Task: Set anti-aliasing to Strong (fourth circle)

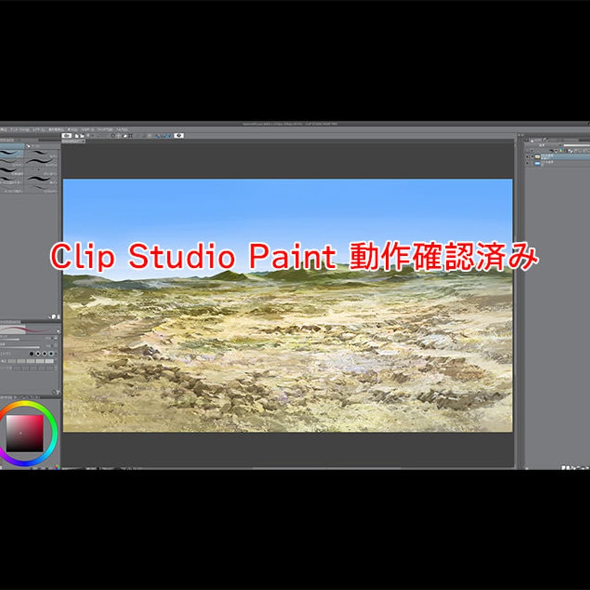Action: (x=51, y=354)
